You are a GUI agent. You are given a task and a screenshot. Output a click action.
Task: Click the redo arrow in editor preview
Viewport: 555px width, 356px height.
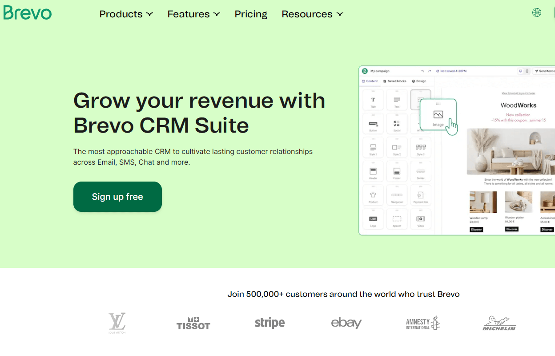point(430,71)
